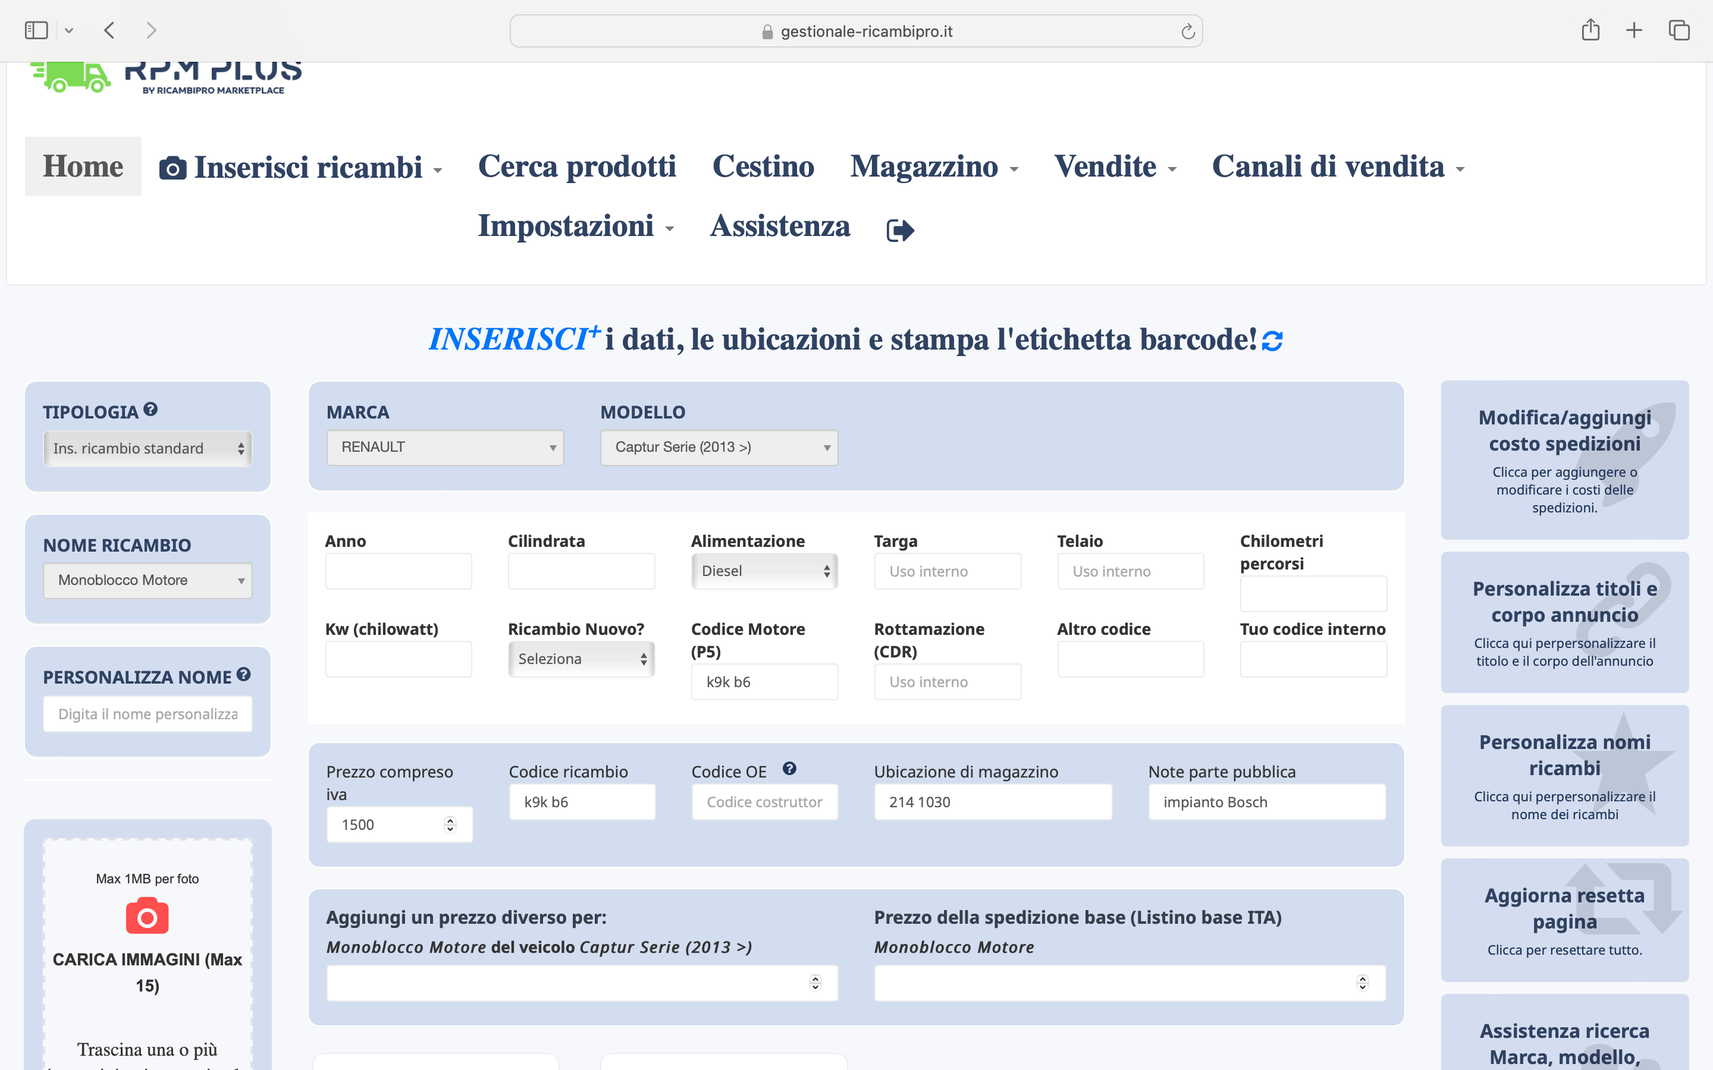Open the Alimentazione dropdown showing Diesel
This screenshot has height=1070, width=1713.
pyautogui.click(x=764, y=571)
